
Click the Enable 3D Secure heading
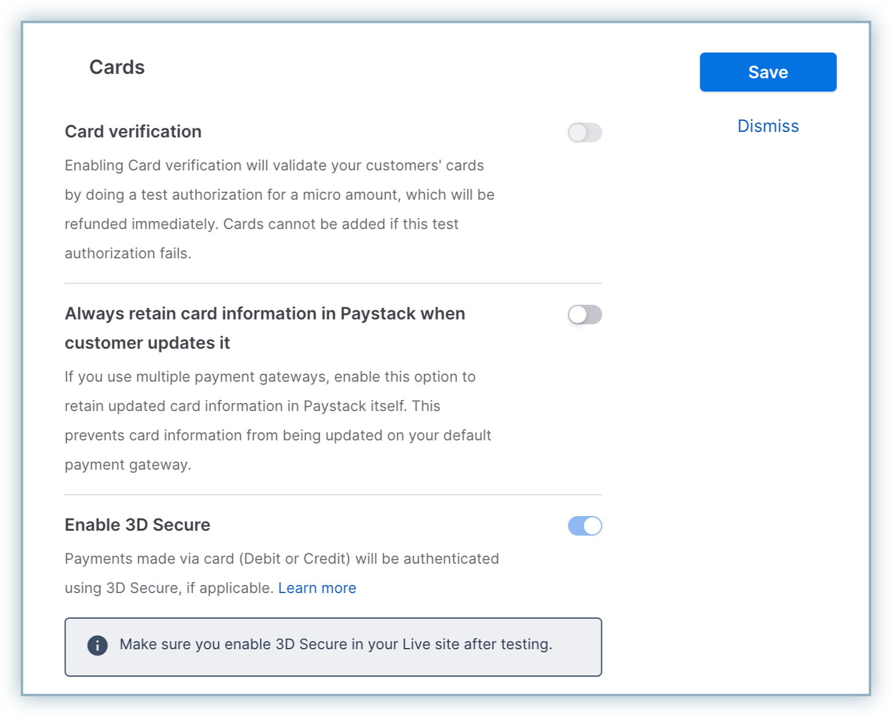click(137, 525)
